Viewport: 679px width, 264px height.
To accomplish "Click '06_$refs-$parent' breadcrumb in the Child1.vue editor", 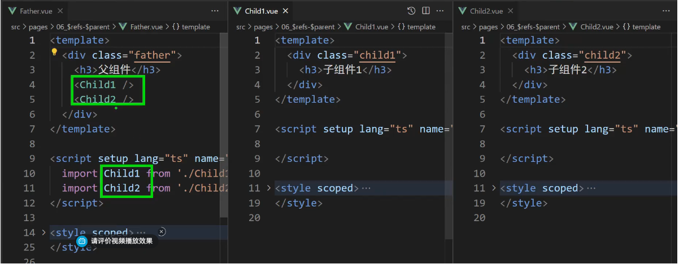I will pyautogui.click(x=308, y=27).
